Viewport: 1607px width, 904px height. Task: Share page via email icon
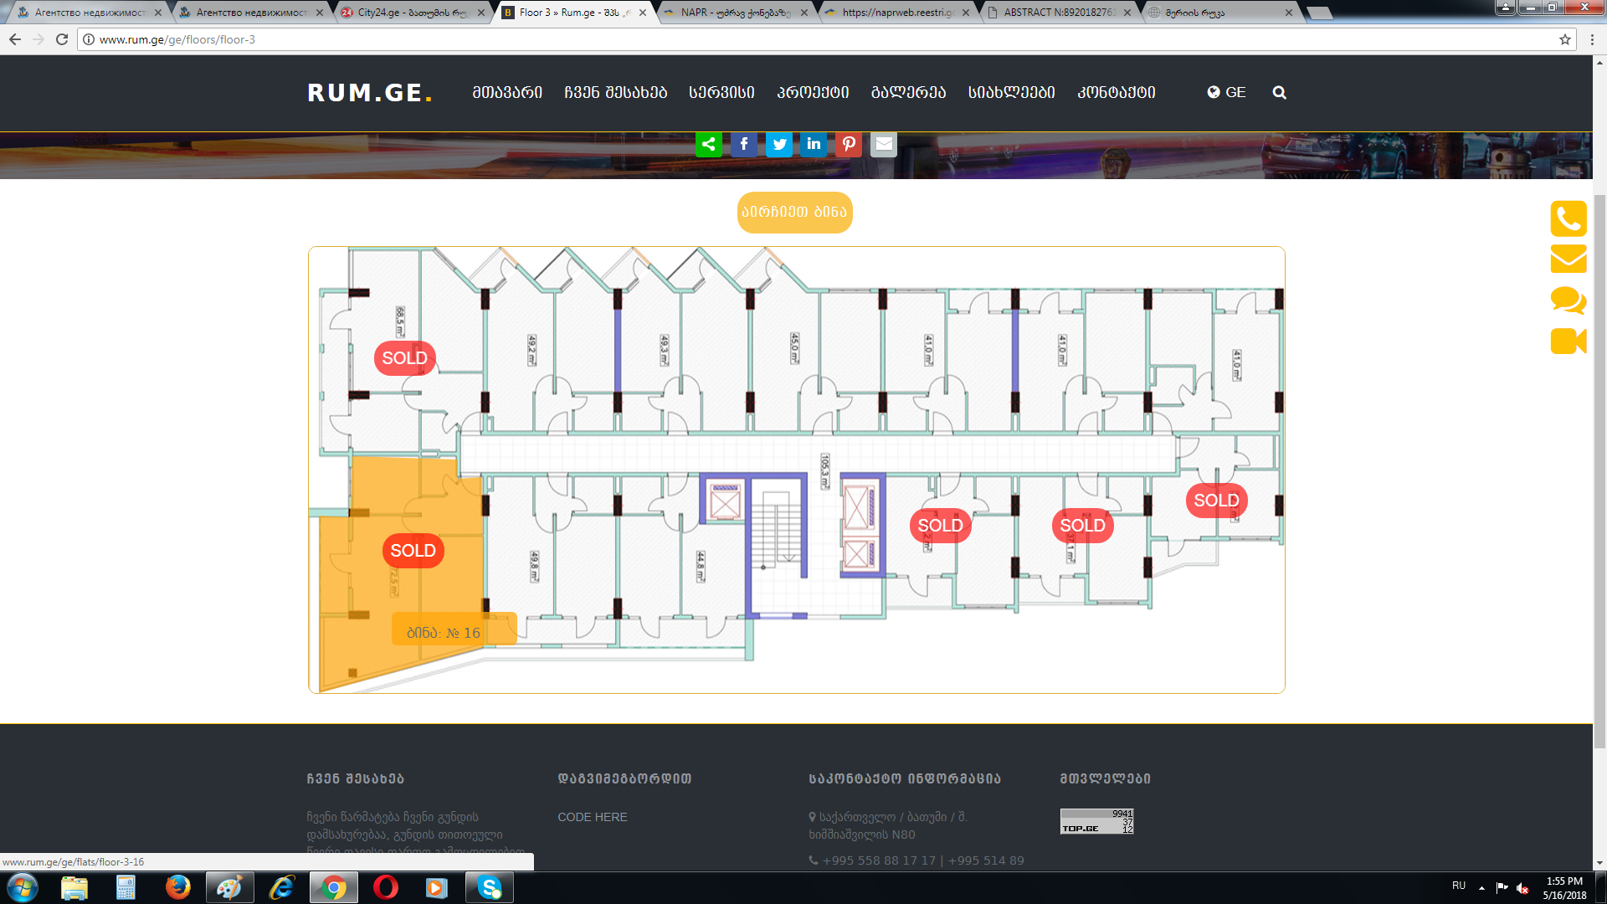click(884, 144)
